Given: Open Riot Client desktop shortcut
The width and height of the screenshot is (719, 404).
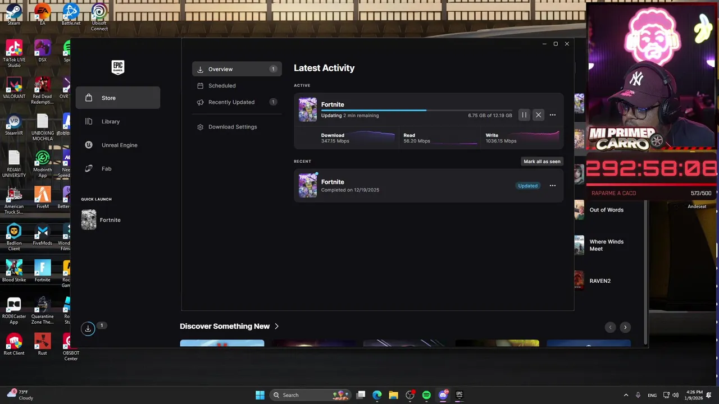Looking at the screenshot, I should coord(14,345).
